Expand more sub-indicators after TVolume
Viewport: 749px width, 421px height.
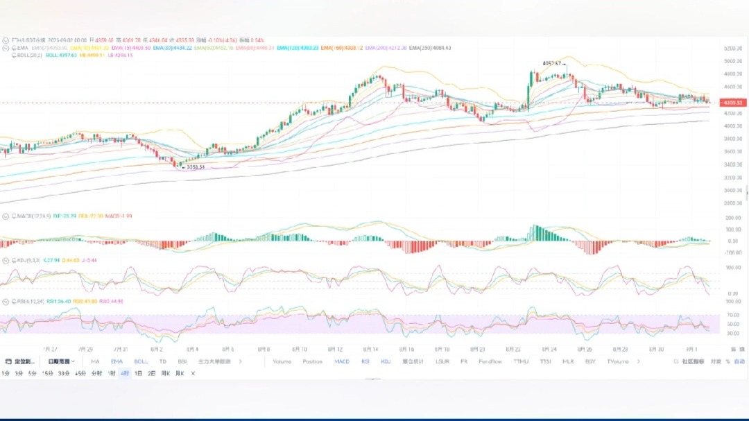(638, 361)
